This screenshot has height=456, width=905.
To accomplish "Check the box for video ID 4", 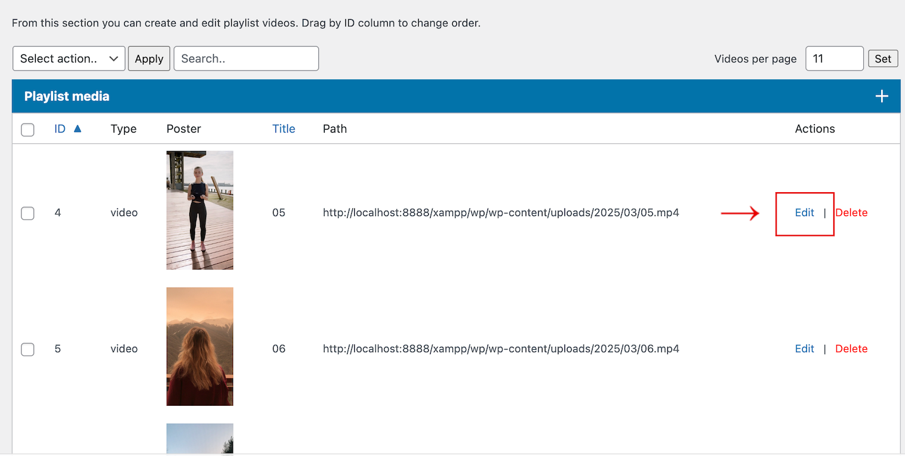I will pos(27,213).
